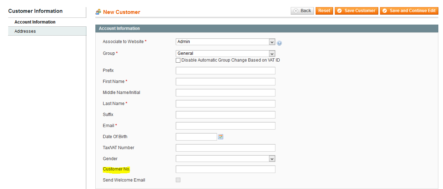Image resolution: width=443 pixels, height=189 pixels.
Task: Select the Customer No. input box
Action: (x=226, y=169)
